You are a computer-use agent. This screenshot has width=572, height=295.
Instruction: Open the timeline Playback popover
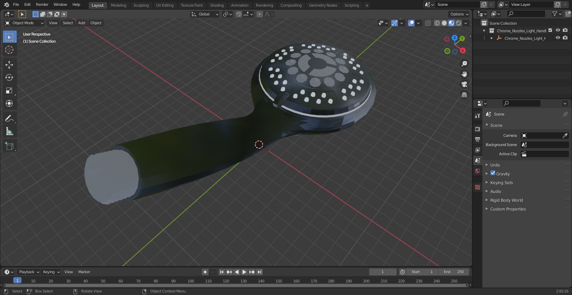click(29, 272)
